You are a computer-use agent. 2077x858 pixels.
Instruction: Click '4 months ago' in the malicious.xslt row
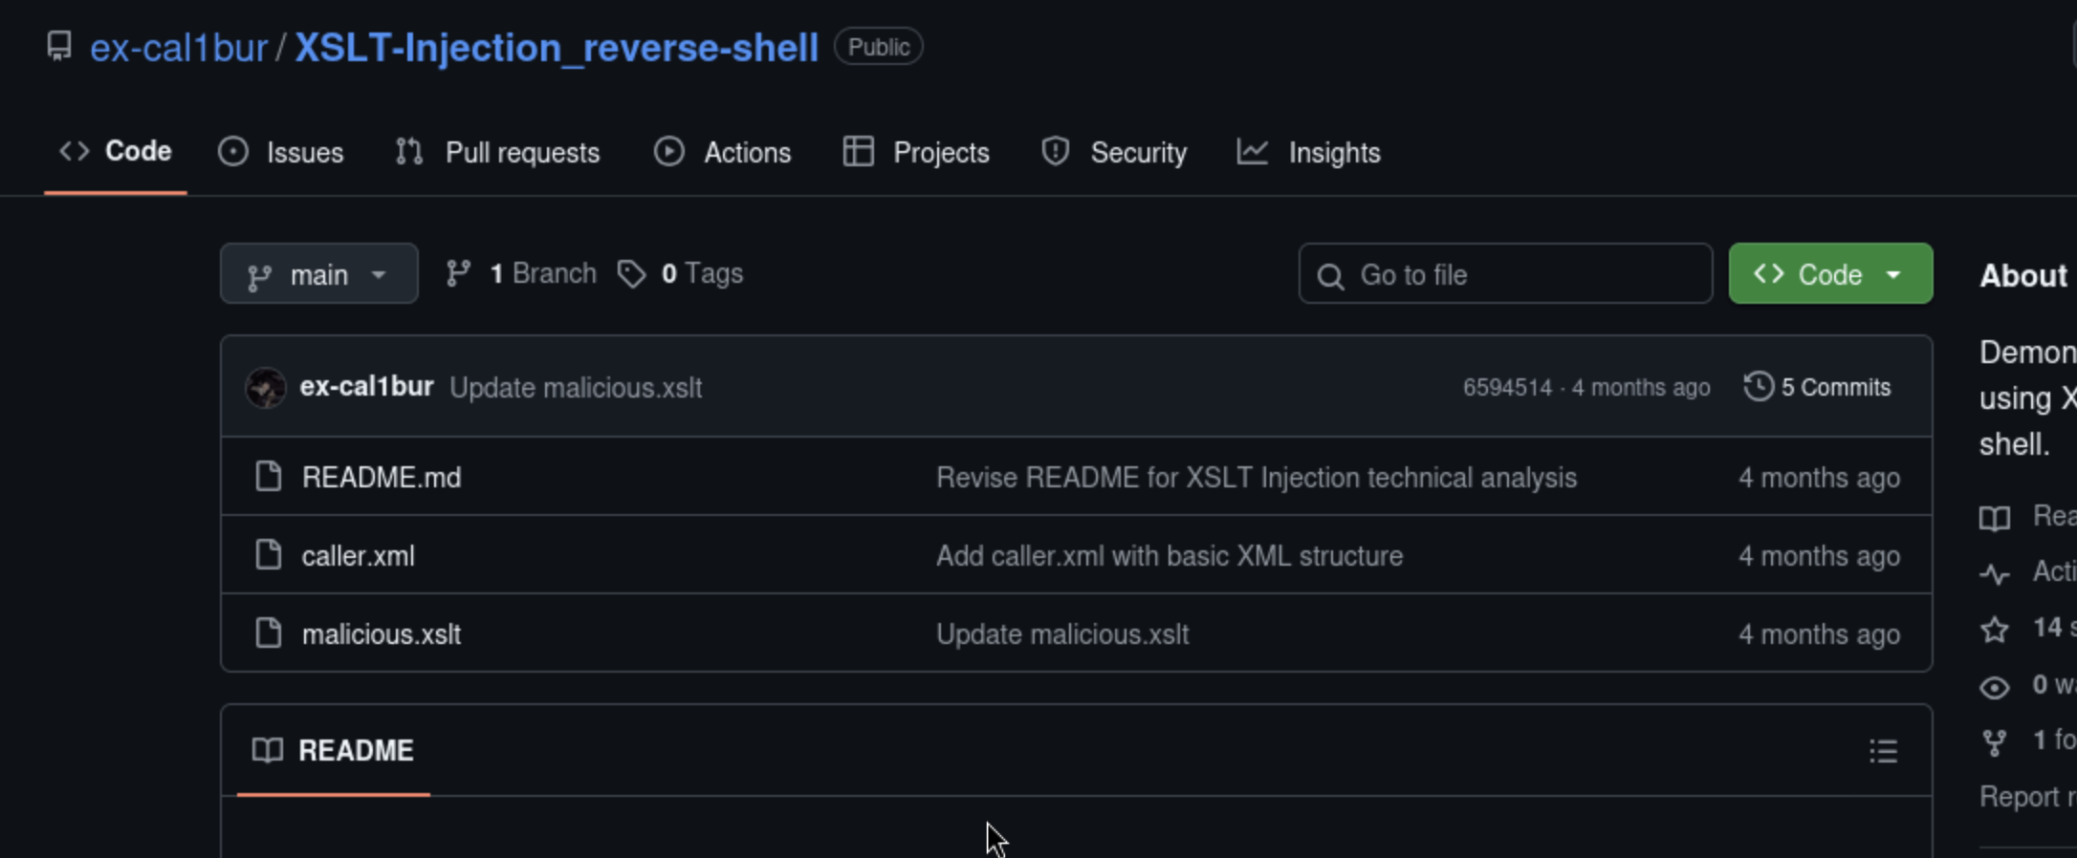1819,634
